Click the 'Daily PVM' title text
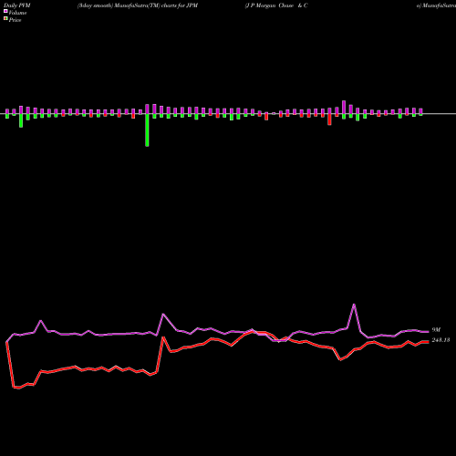456x456 pixels. tap(17, 5)
